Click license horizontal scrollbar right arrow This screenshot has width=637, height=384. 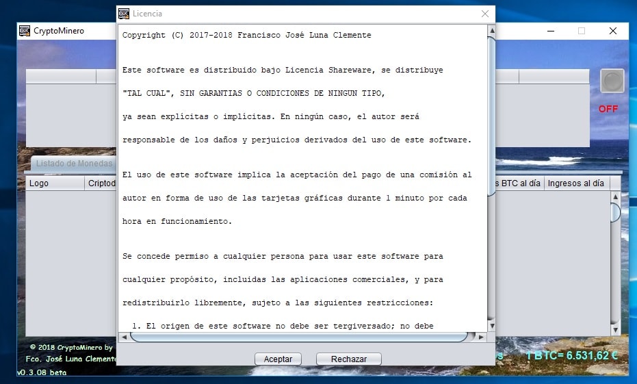[481, 337]
